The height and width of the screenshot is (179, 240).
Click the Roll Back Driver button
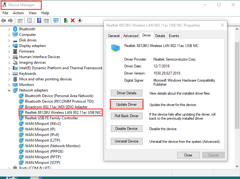pyautogui.click(x=126, y=116)
